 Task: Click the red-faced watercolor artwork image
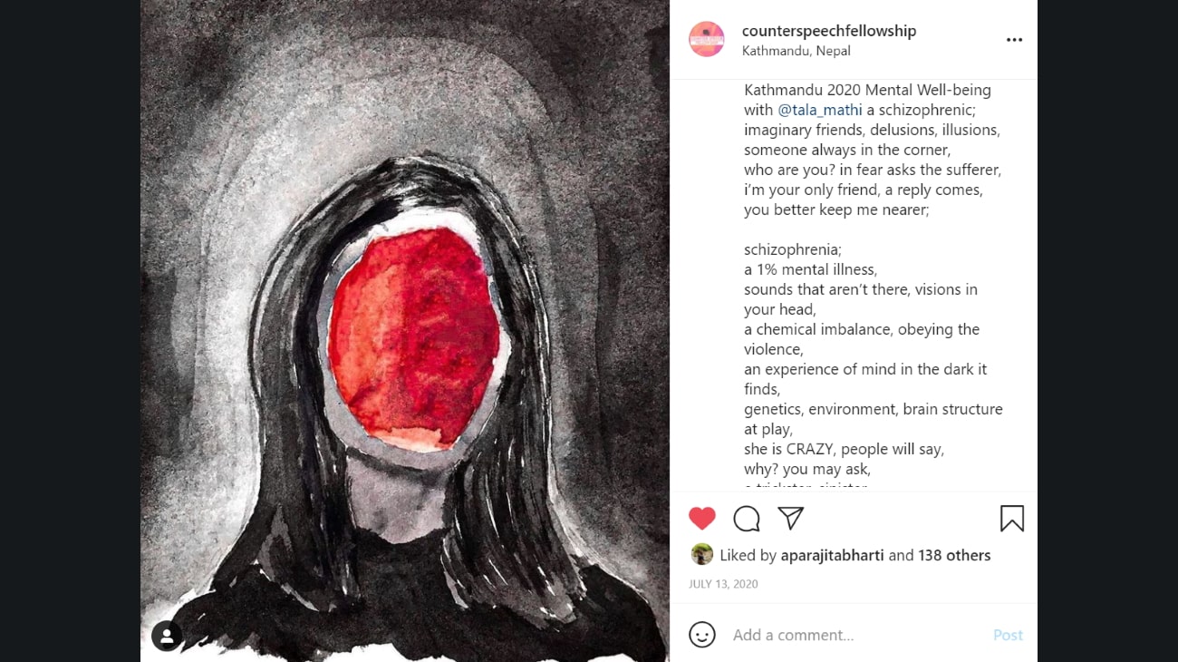405,331
